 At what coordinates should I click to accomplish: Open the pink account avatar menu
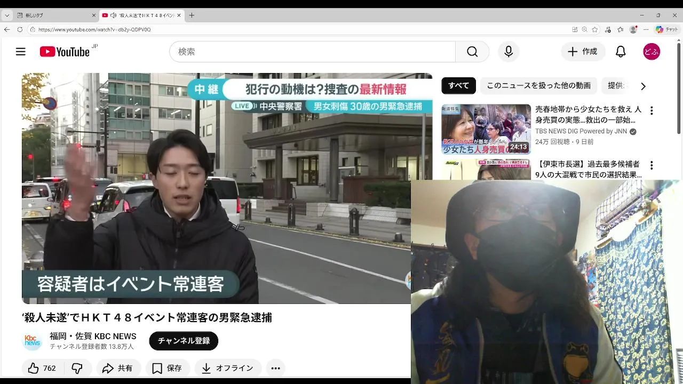click(x=652, y=52)
